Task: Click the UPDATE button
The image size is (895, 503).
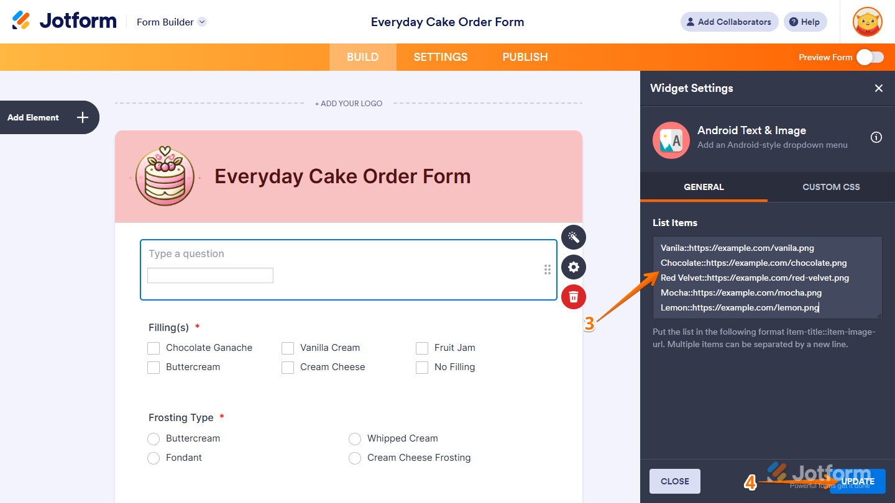Action: (x=858, y=481)
